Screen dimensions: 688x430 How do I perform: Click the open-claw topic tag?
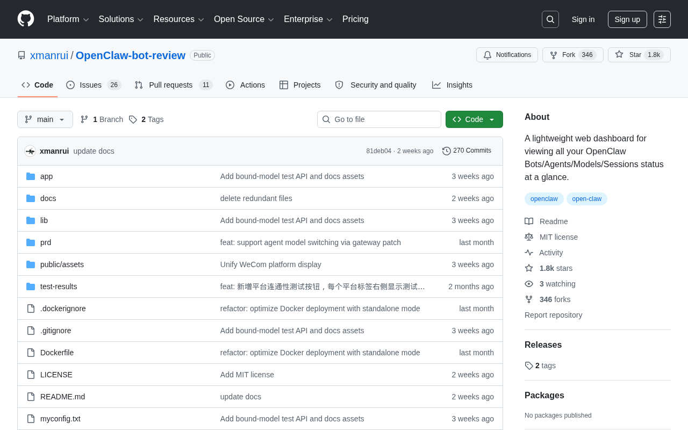(x=587, y=199)
